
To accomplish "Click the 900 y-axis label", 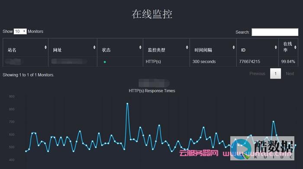I will click(12, 97).
